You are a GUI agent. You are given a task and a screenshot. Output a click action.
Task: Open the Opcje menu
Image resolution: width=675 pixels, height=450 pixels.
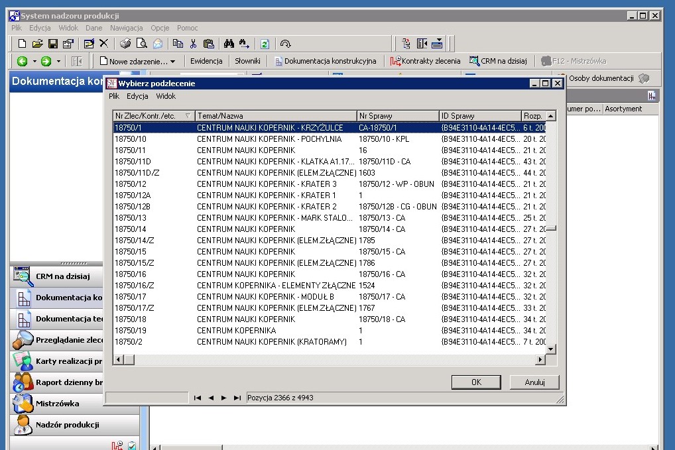(160, 28)
